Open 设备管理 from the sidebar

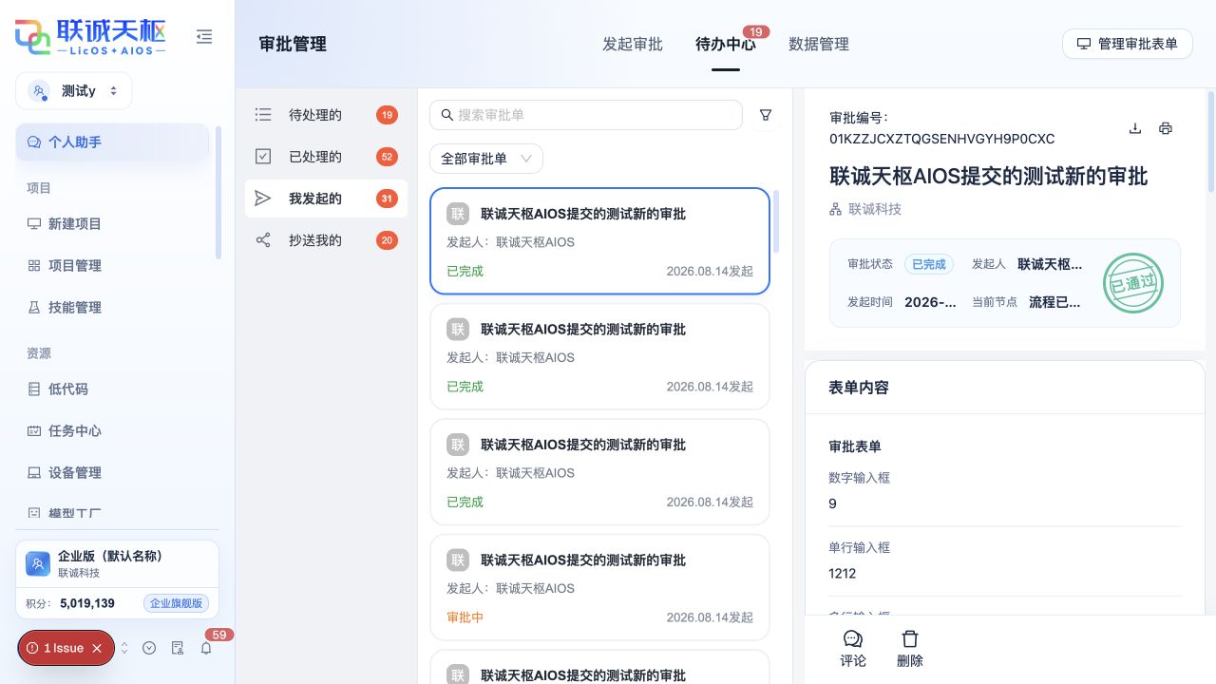(x=112, y=473)
